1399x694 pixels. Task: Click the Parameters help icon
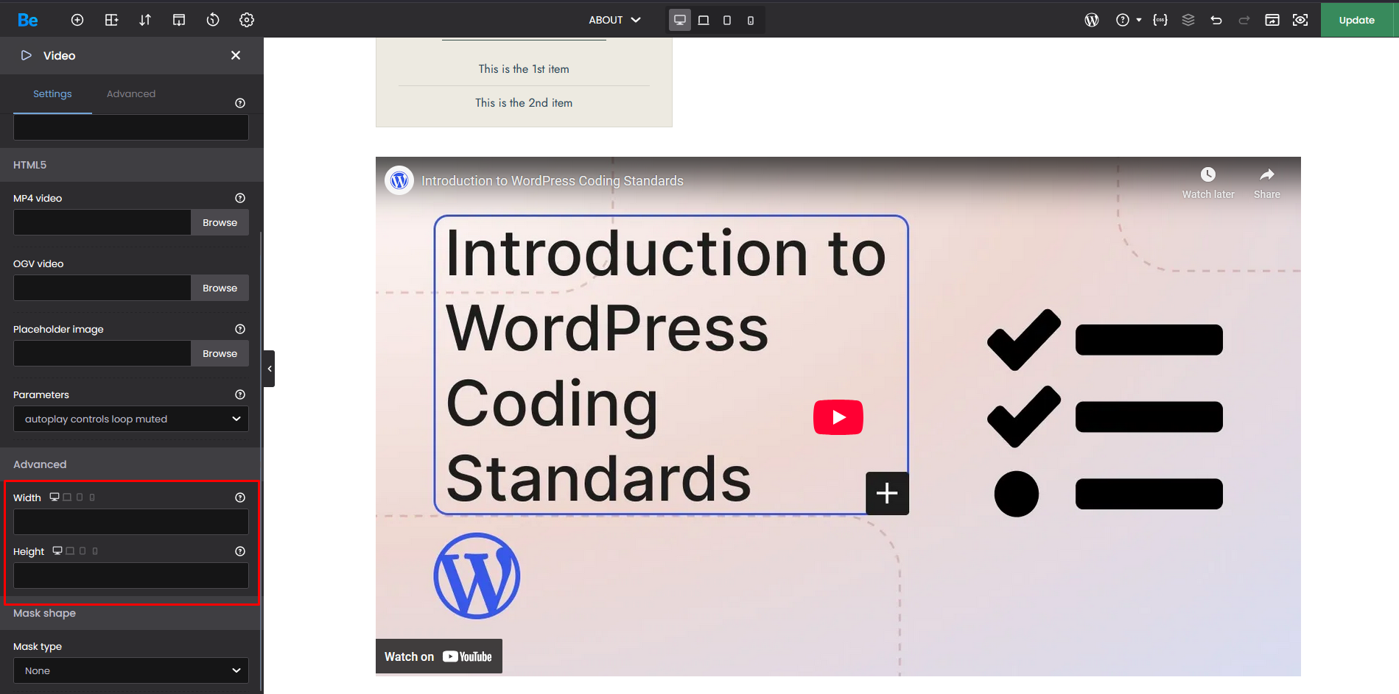click(x=240, y=394)
